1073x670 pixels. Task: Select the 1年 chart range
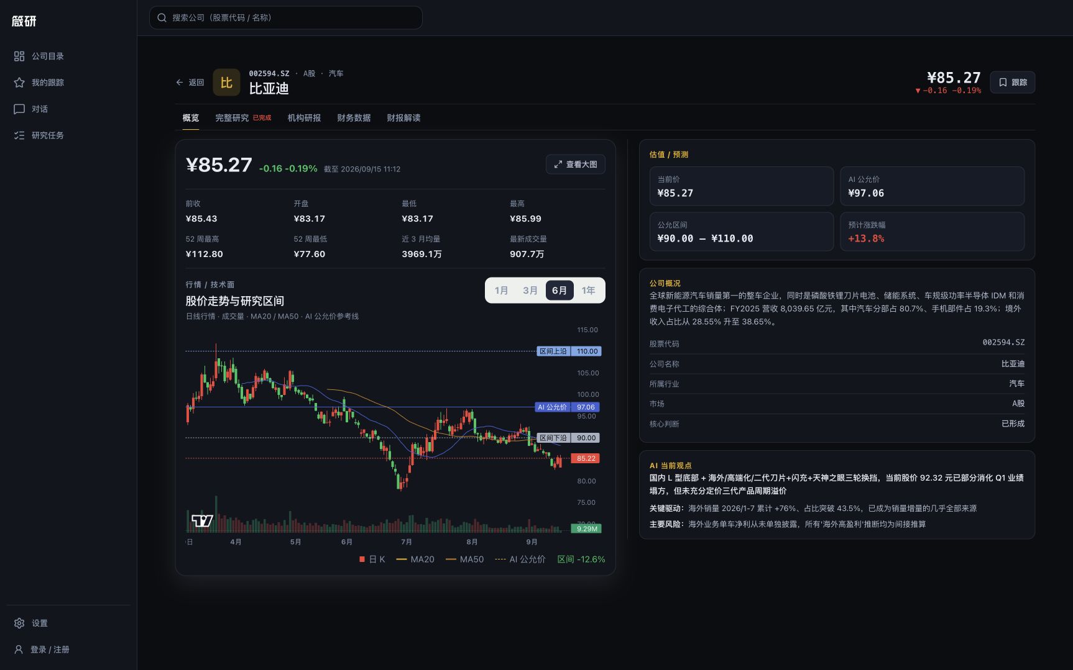pos(588,291)
